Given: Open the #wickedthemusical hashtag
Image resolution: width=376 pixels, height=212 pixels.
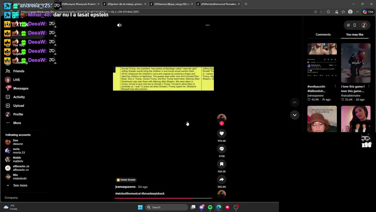Looking at the screenshot, I should (x=128, y=193).
